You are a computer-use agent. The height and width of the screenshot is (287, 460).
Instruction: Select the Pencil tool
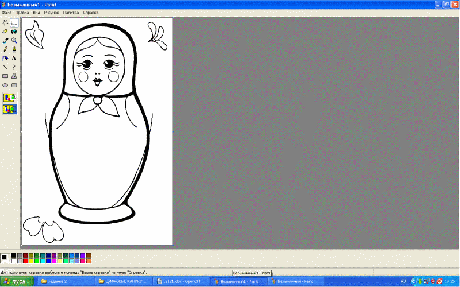click(5, 49)
